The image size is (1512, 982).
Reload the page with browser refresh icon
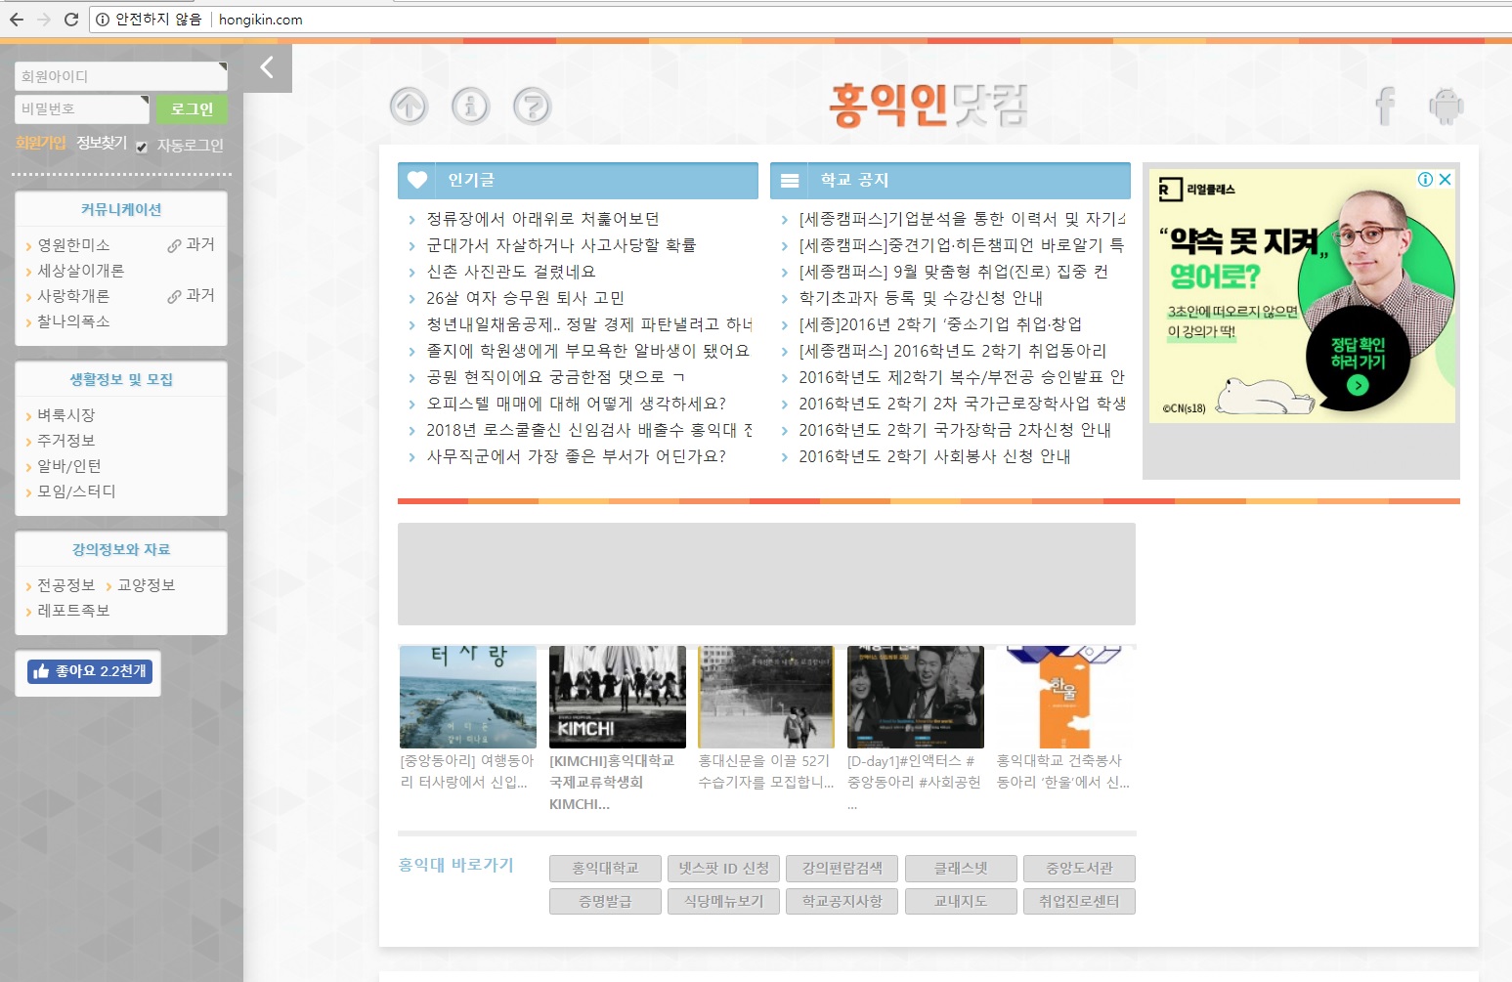point(71,20)
